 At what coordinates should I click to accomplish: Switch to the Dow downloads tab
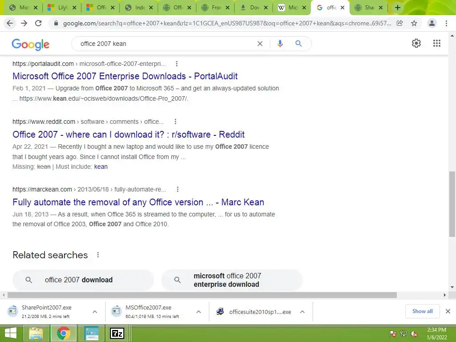pos(250,8)
